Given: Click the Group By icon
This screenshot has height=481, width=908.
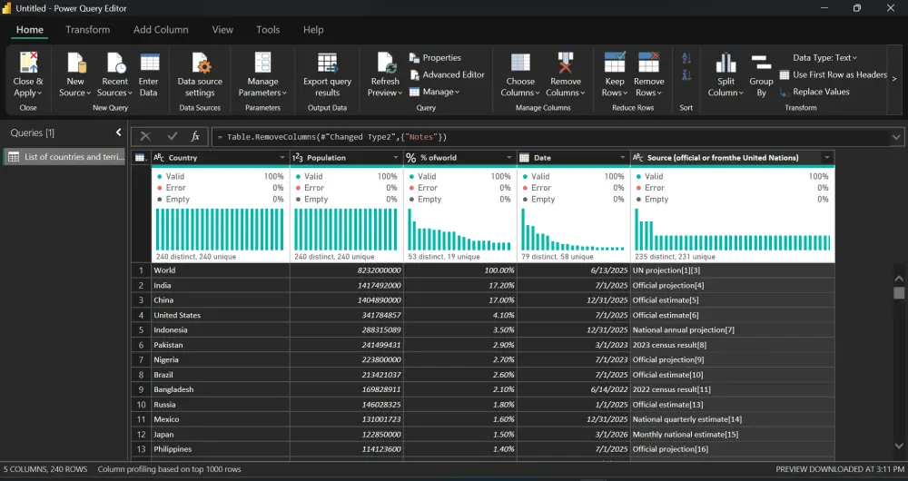Looking at the screenshot, I should pyautogui.click(x=761, y=63).
